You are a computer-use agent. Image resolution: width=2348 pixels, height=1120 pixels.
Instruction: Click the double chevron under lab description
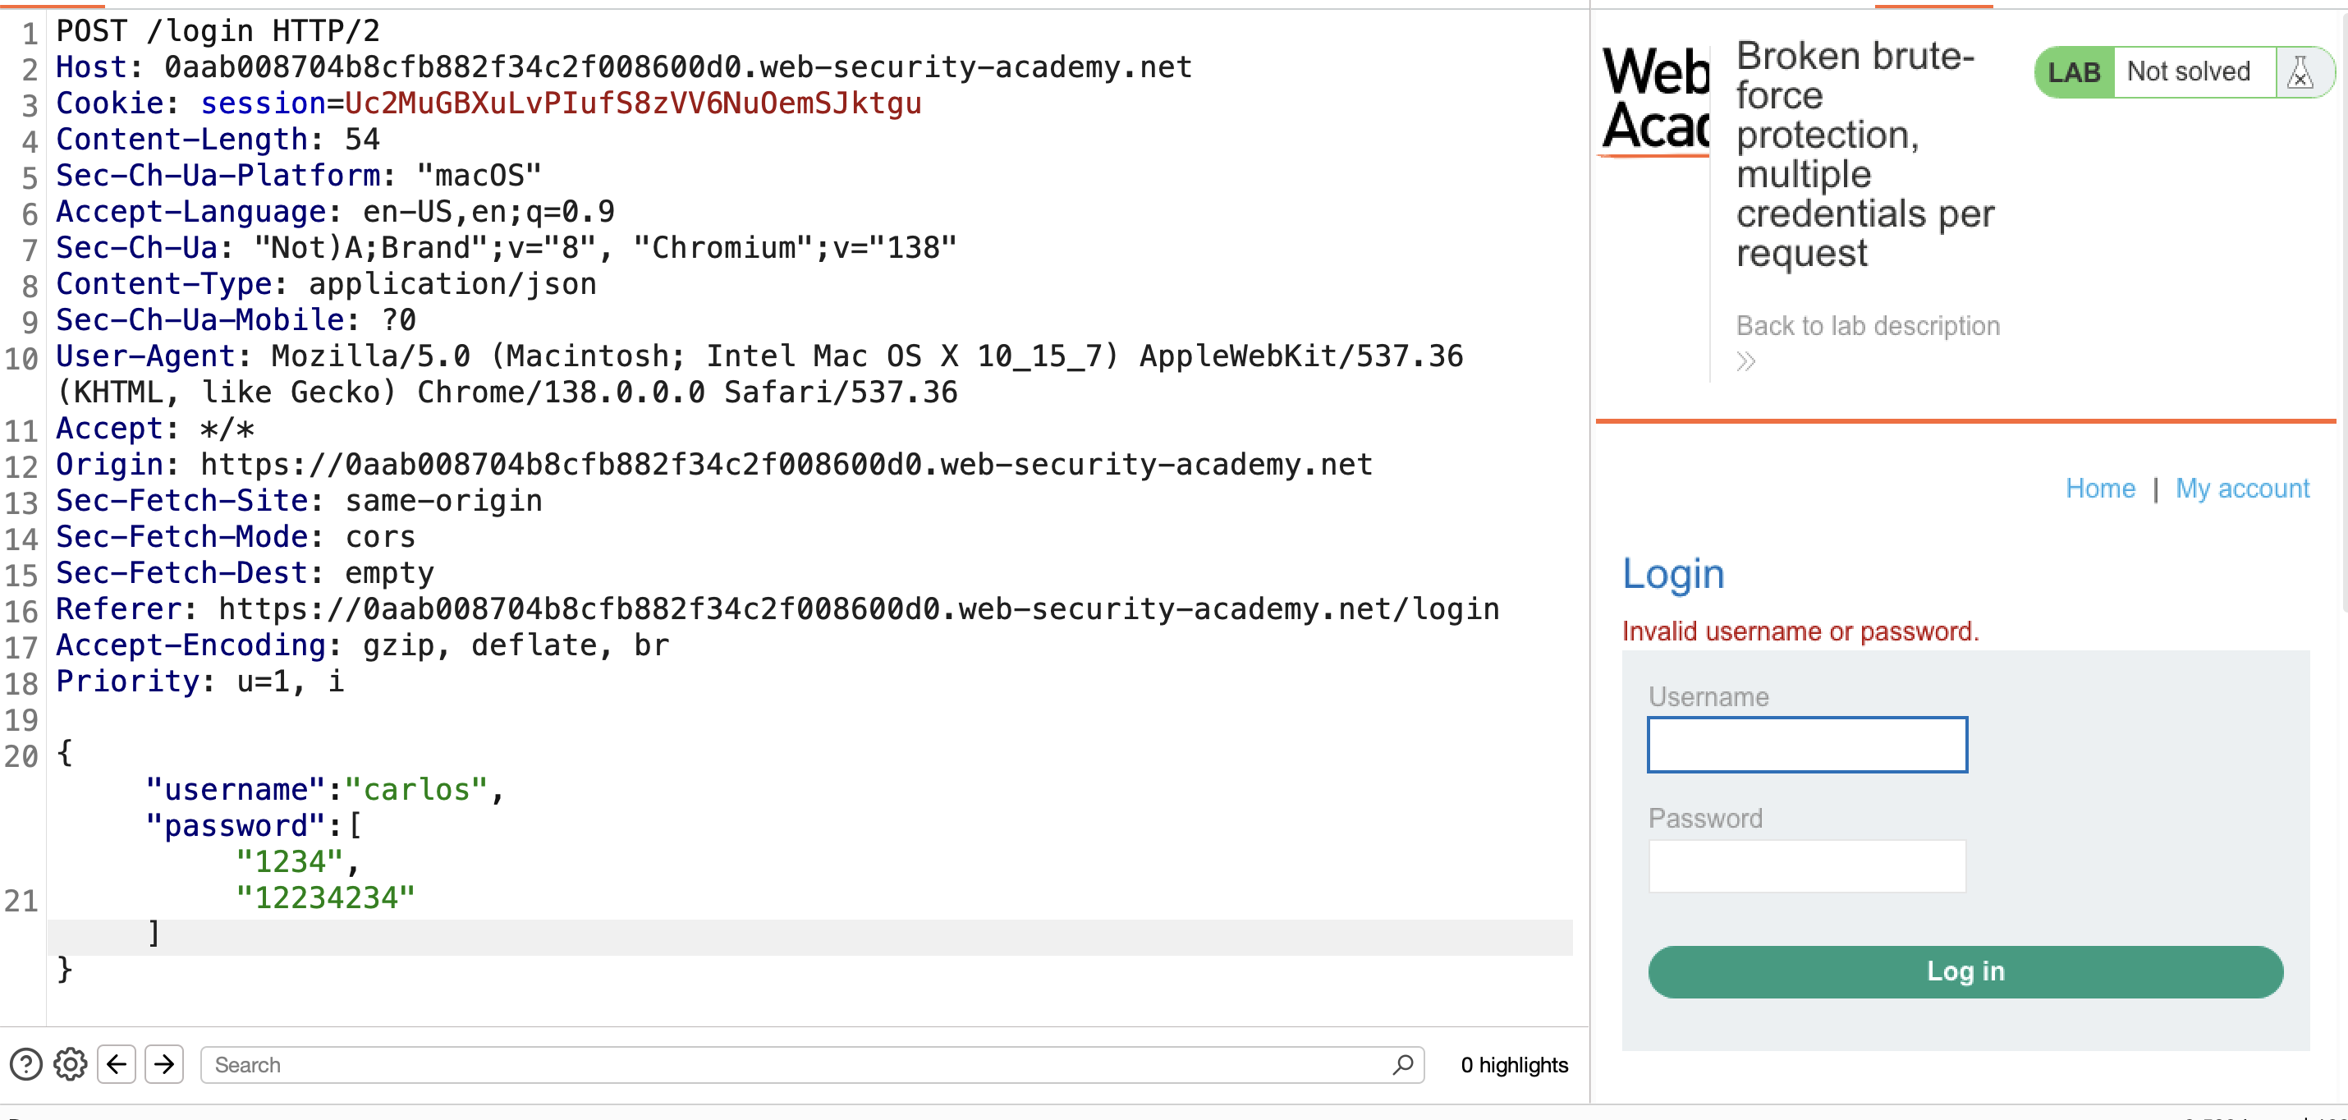coord(1746,362)
